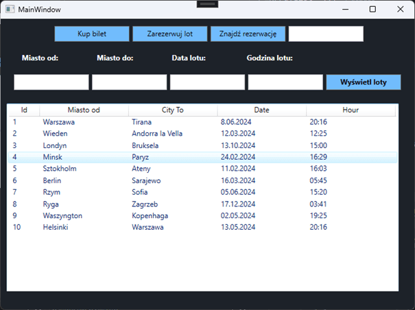Click the MainWindow app icon in title bar
The height and width of the screenshot is (310, 415).
tap(10, 9)
